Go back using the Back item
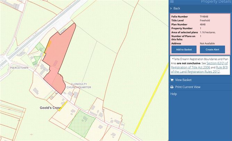Viewport: 232px width, 141px height. coord(177,8)
